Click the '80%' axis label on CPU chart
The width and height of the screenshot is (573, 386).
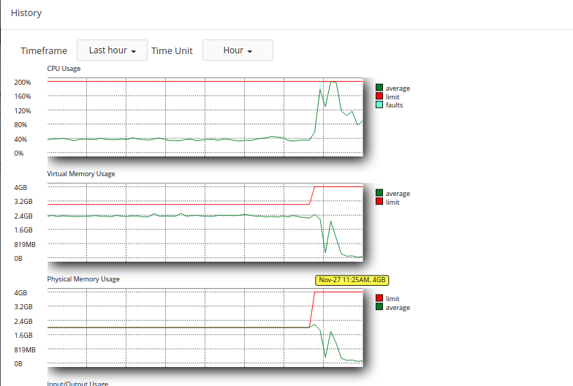click(20, 124)
